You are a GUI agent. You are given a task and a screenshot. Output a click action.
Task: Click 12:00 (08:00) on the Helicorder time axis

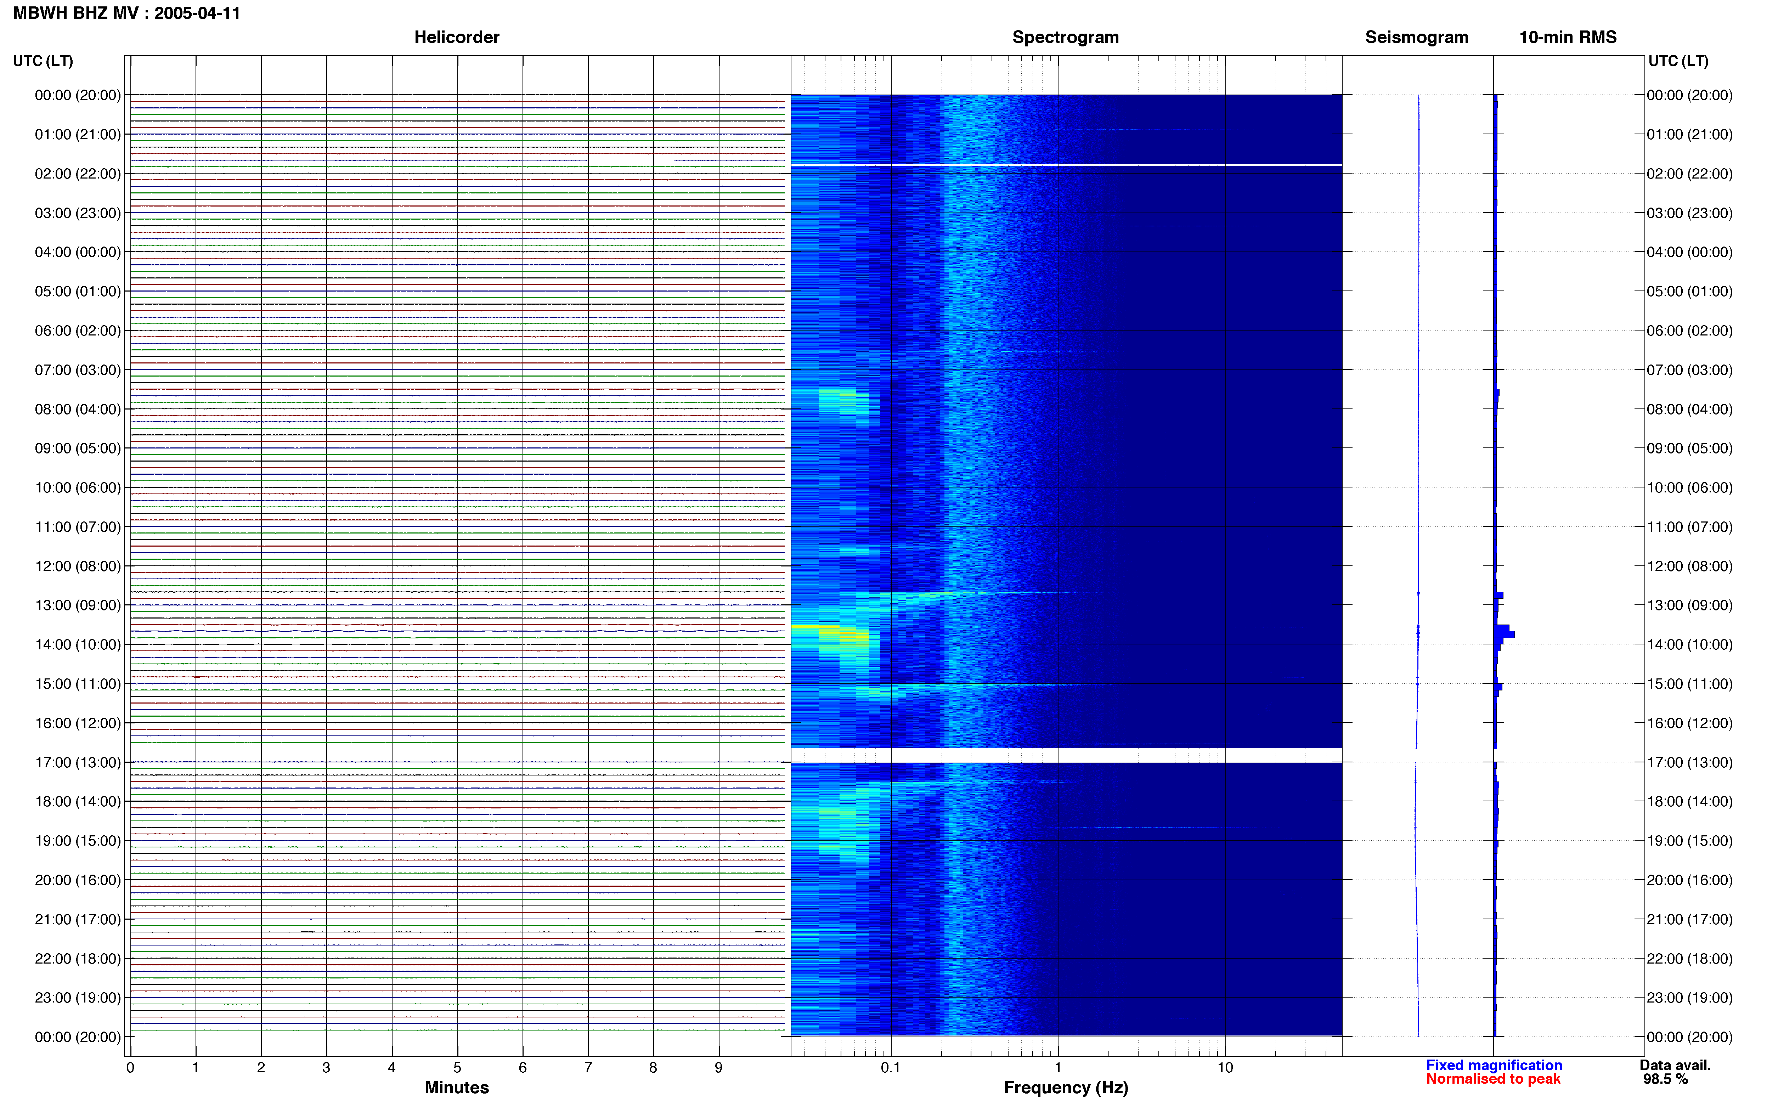[78, 566]
